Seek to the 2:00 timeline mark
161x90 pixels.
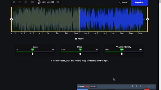122,33
